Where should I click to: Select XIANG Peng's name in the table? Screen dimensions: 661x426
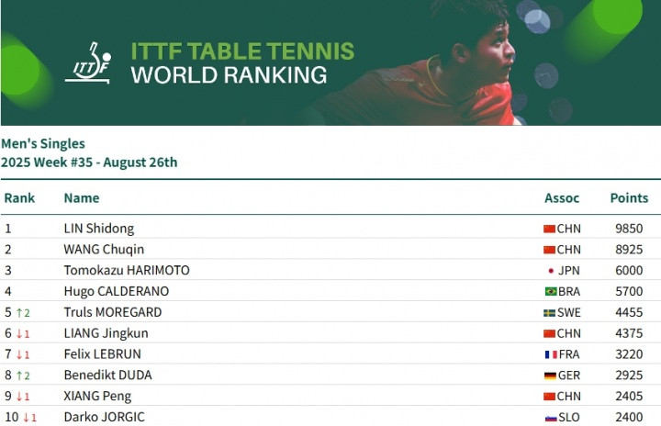pos(97,397)
